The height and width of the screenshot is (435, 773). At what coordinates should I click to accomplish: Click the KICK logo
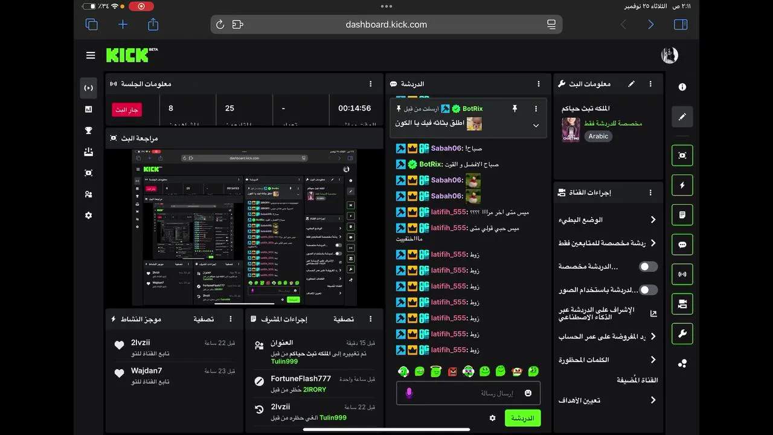click(132, 55)
